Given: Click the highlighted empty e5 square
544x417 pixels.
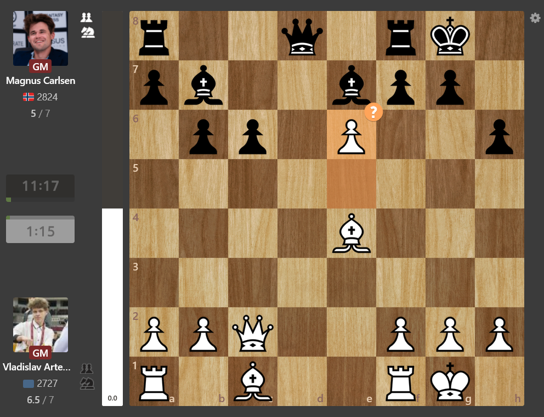Looking at the screenshot, I should tap(352, 184).
